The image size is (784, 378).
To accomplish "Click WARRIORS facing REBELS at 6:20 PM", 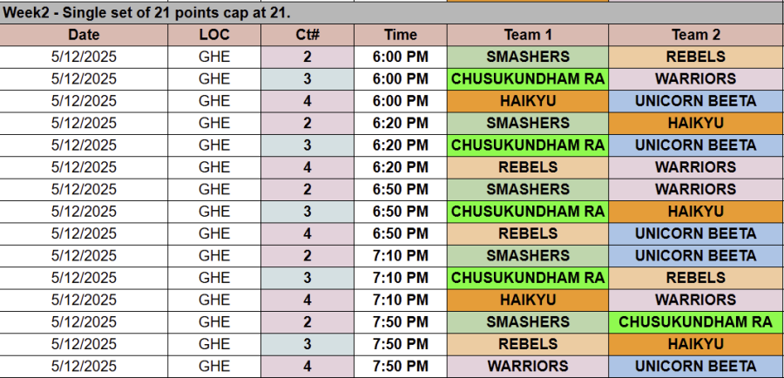I will [x=695, y=166].
